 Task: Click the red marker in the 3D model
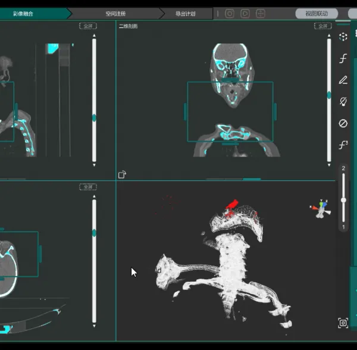click(x=232, y=204)
